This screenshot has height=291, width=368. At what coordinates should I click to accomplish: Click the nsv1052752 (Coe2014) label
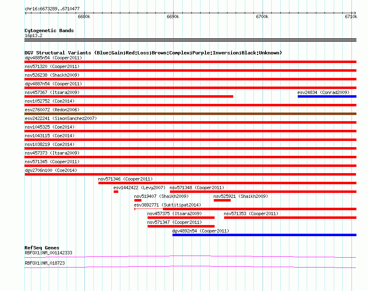pyautogui.click(x=50, y=101)
